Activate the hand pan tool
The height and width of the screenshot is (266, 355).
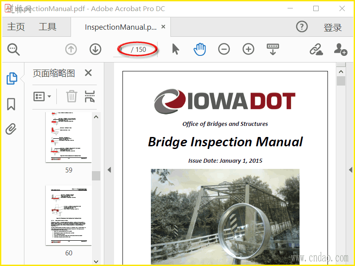(200, 49)
